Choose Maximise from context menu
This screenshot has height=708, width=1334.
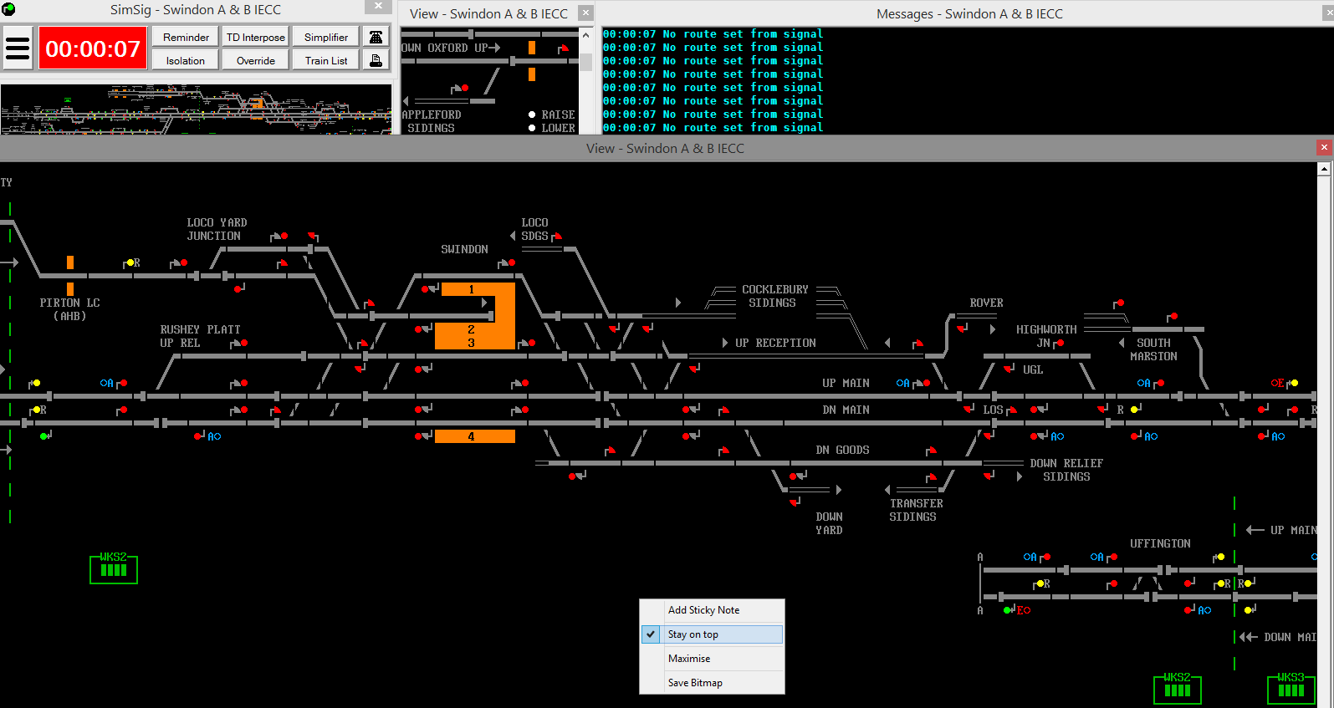tap(712, 659)
